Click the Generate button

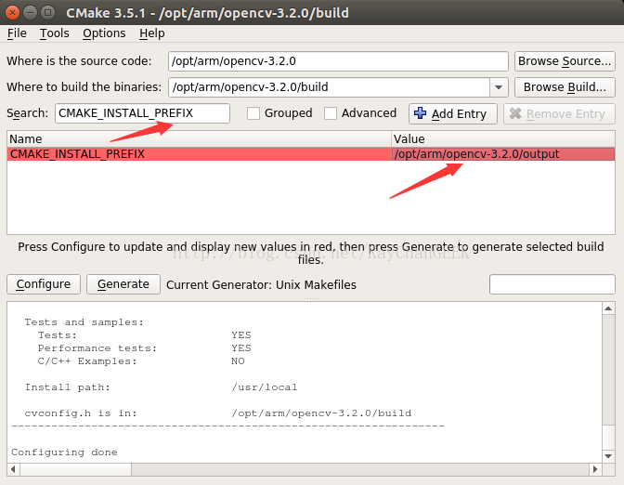(x=123, y=284)
